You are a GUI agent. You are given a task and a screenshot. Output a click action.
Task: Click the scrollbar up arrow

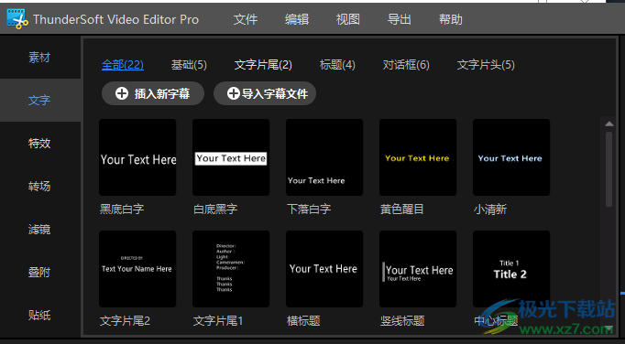coord(609,124)
